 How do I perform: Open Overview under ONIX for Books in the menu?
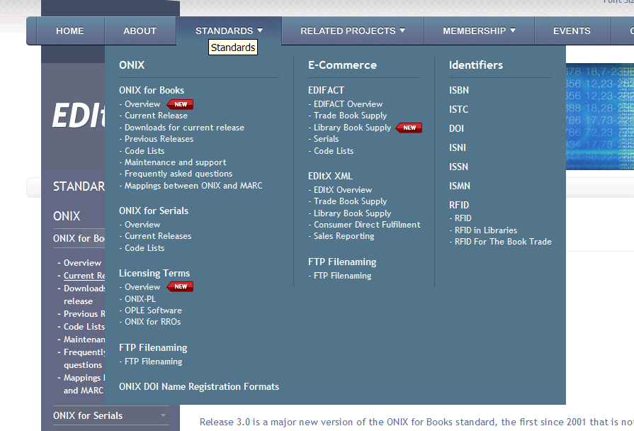142,104
